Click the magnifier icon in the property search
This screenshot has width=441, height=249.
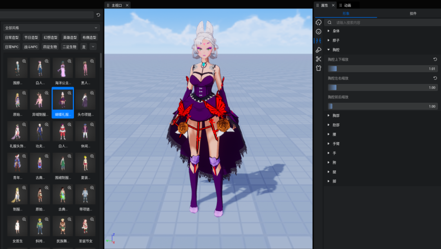coord(330,22)
